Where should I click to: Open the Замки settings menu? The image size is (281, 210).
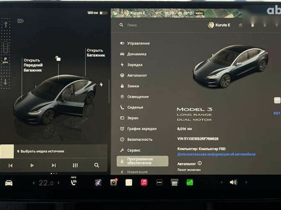point(130,86)
